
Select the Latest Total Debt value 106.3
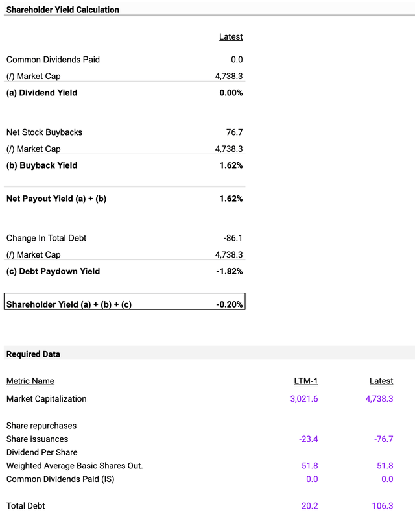[x=381, y=505]
